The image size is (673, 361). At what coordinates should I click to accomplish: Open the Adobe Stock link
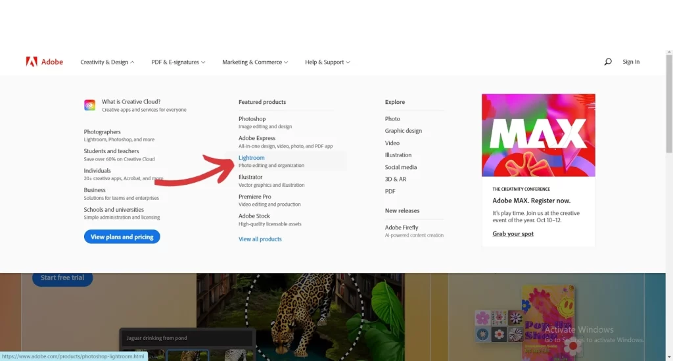point(254,216)
